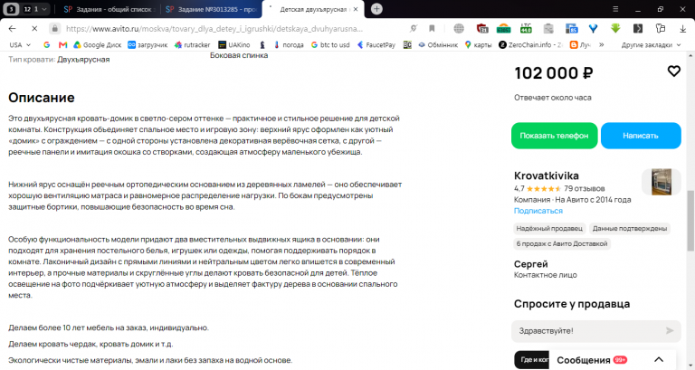This screenshot has width=695, height=370.
Task: Open the загрузчик bookmark
Action: pyautogui.click(x=148, y=44)
